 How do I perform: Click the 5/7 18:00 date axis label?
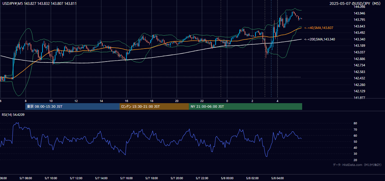pos(152,178)
